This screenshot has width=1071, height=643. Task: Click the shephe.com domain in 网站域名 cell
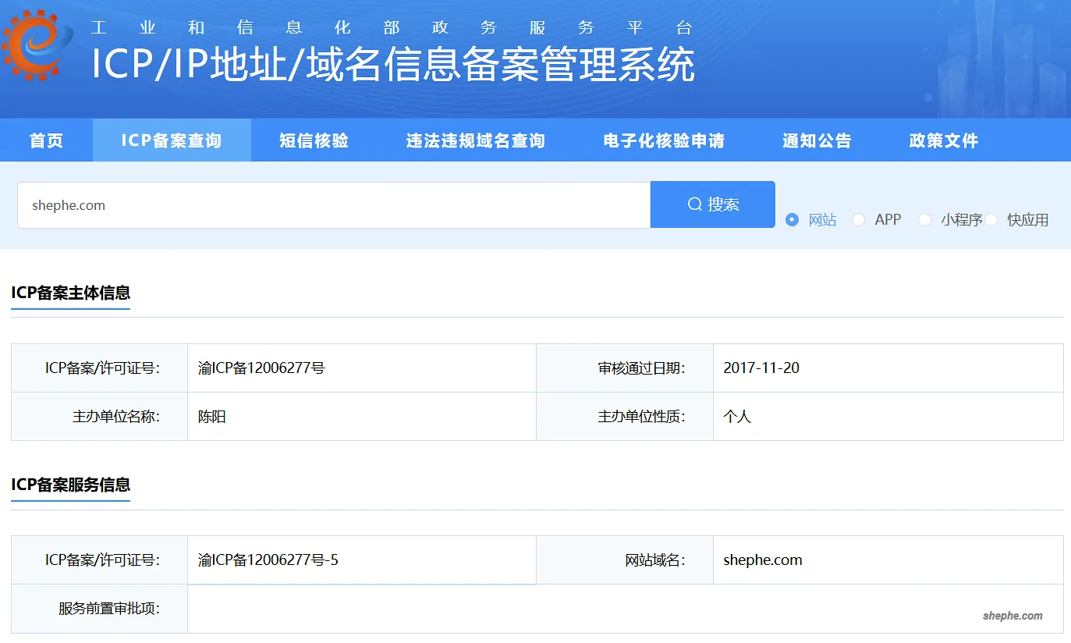[x=761, y=560]
